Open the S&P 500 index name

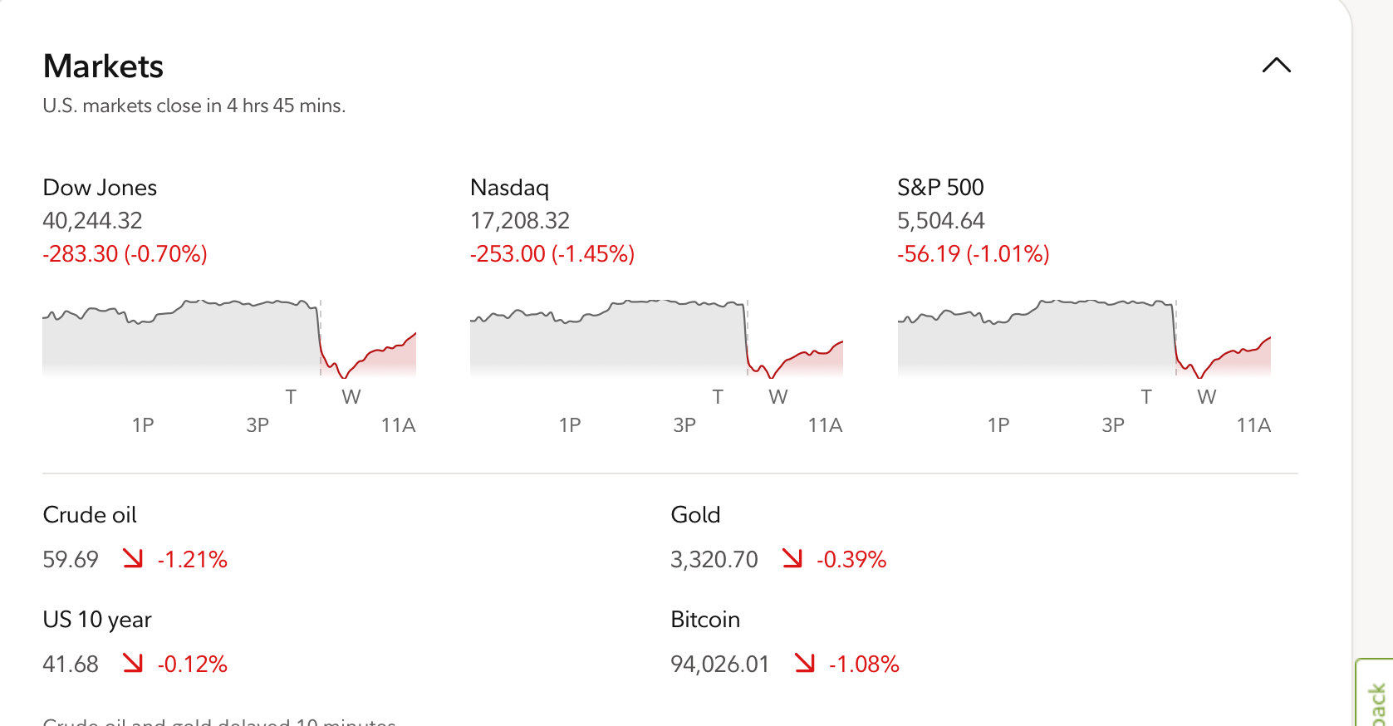[x=940, y=188]
